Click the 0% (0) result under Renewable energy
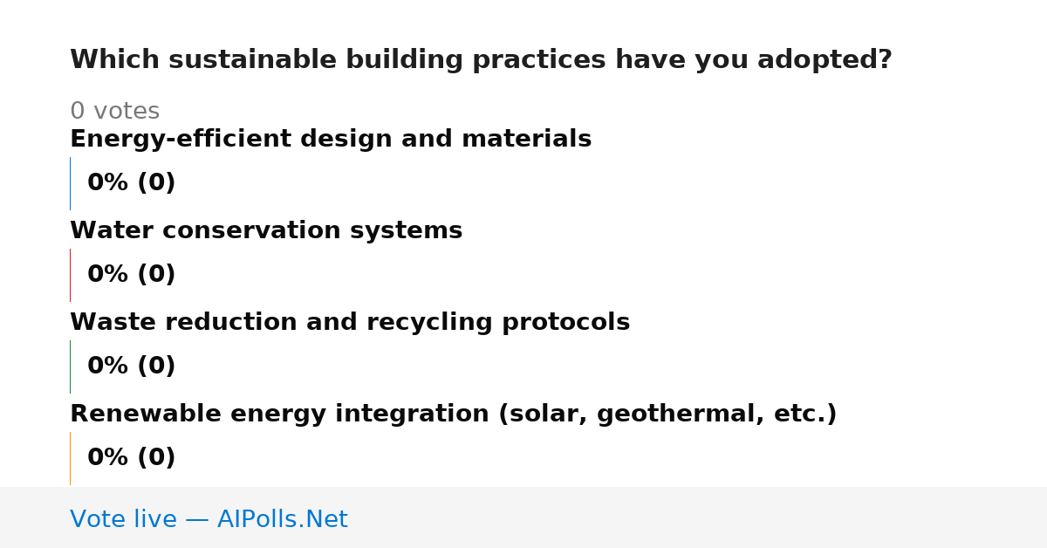The image size is (1047, 548). [132, 458]
